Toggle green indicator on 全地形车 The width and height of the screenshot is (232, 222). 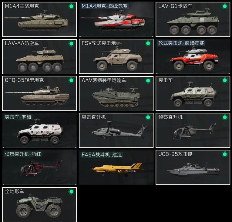[71, 191]
